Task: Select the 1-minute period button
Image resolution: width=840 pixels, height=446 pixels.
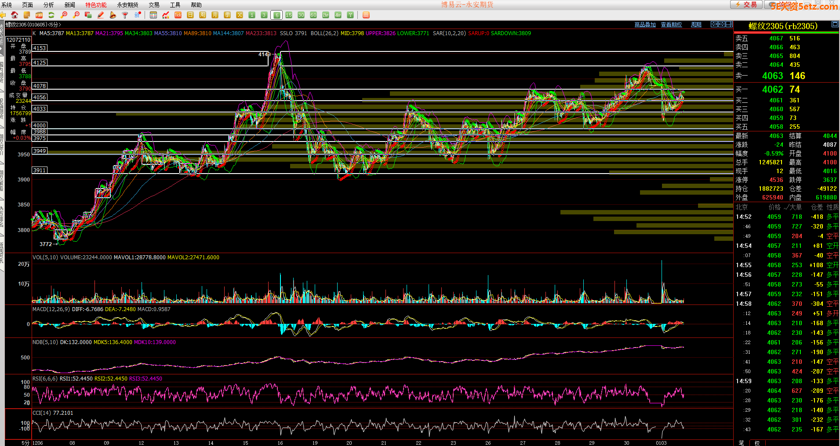Action: [x=252, y=15]
